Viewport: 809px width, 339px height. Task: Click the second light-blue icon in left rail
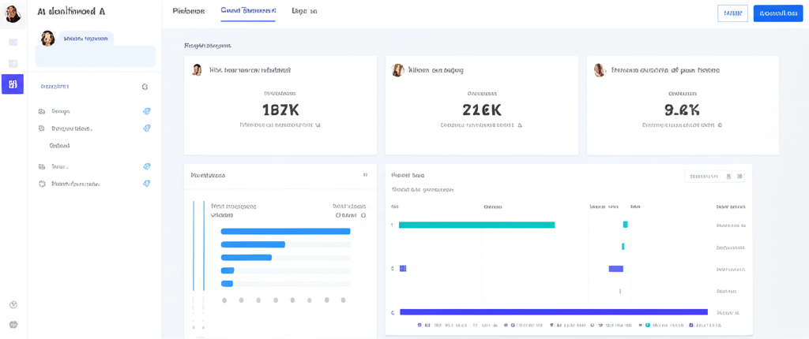point(13,64)
